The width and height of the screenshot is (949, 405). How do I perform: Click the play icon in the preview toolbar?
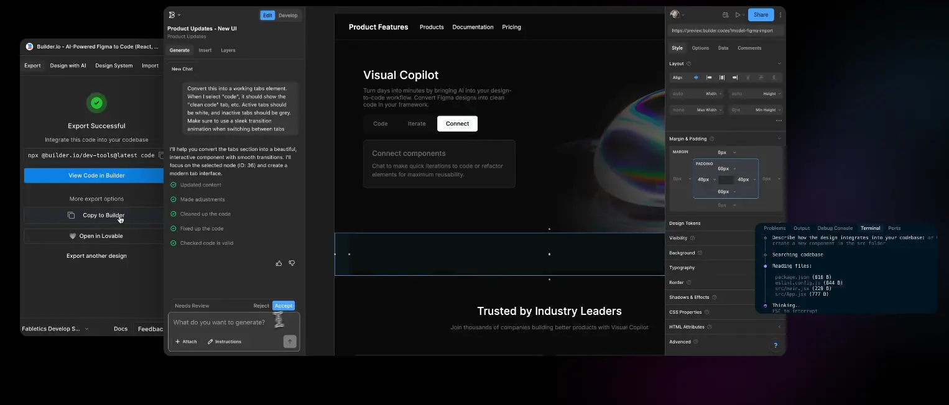tap(738, 14)
